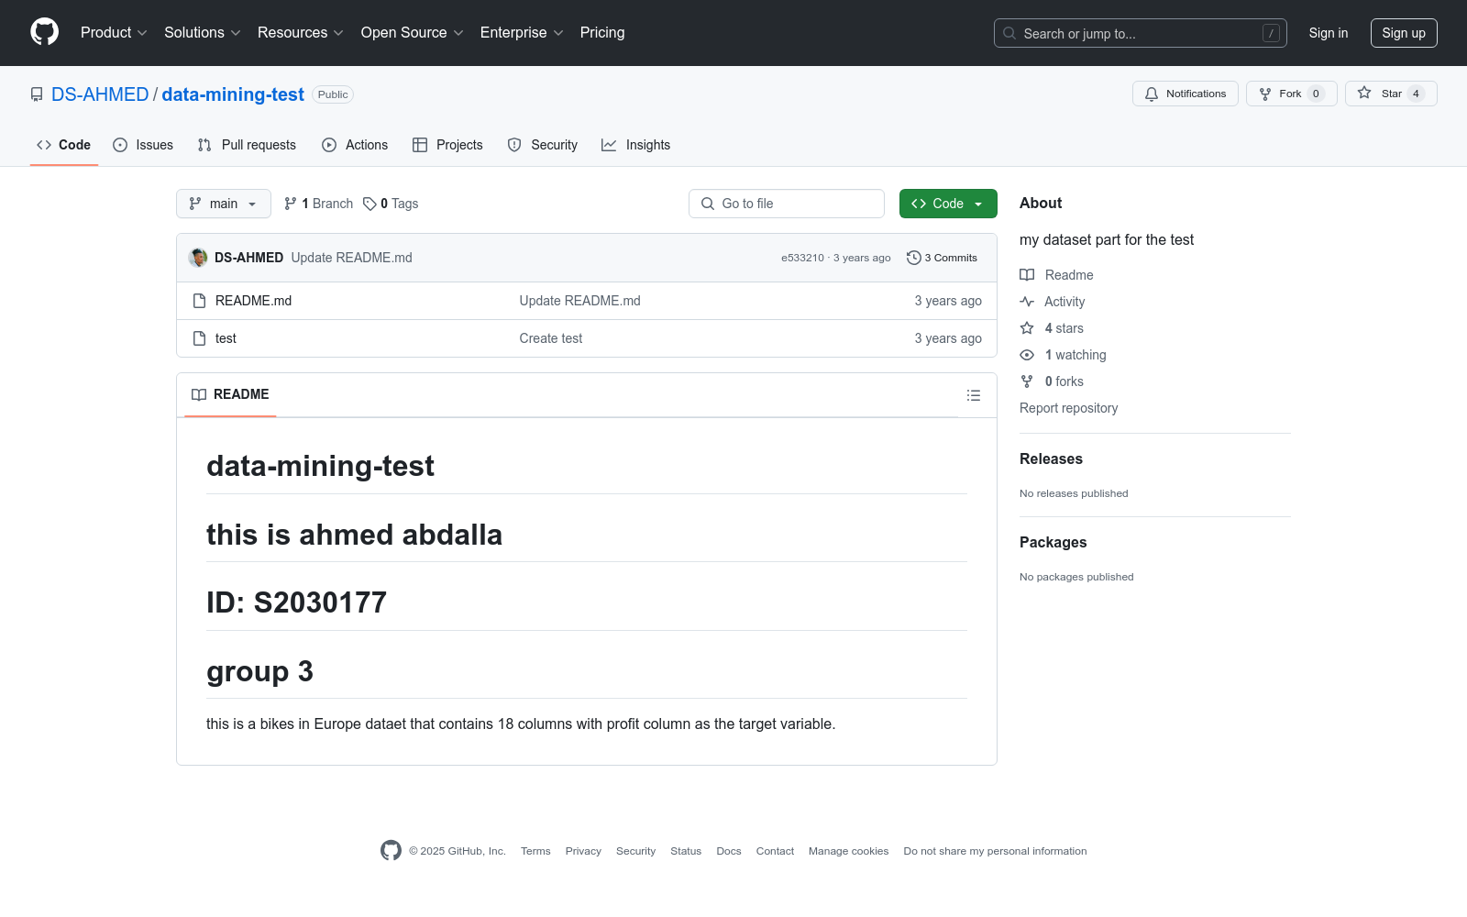This screenshot has height=917, width=1467.
Task: Click the fork icon beside 0 forks
Action: tap(1027, 381)
